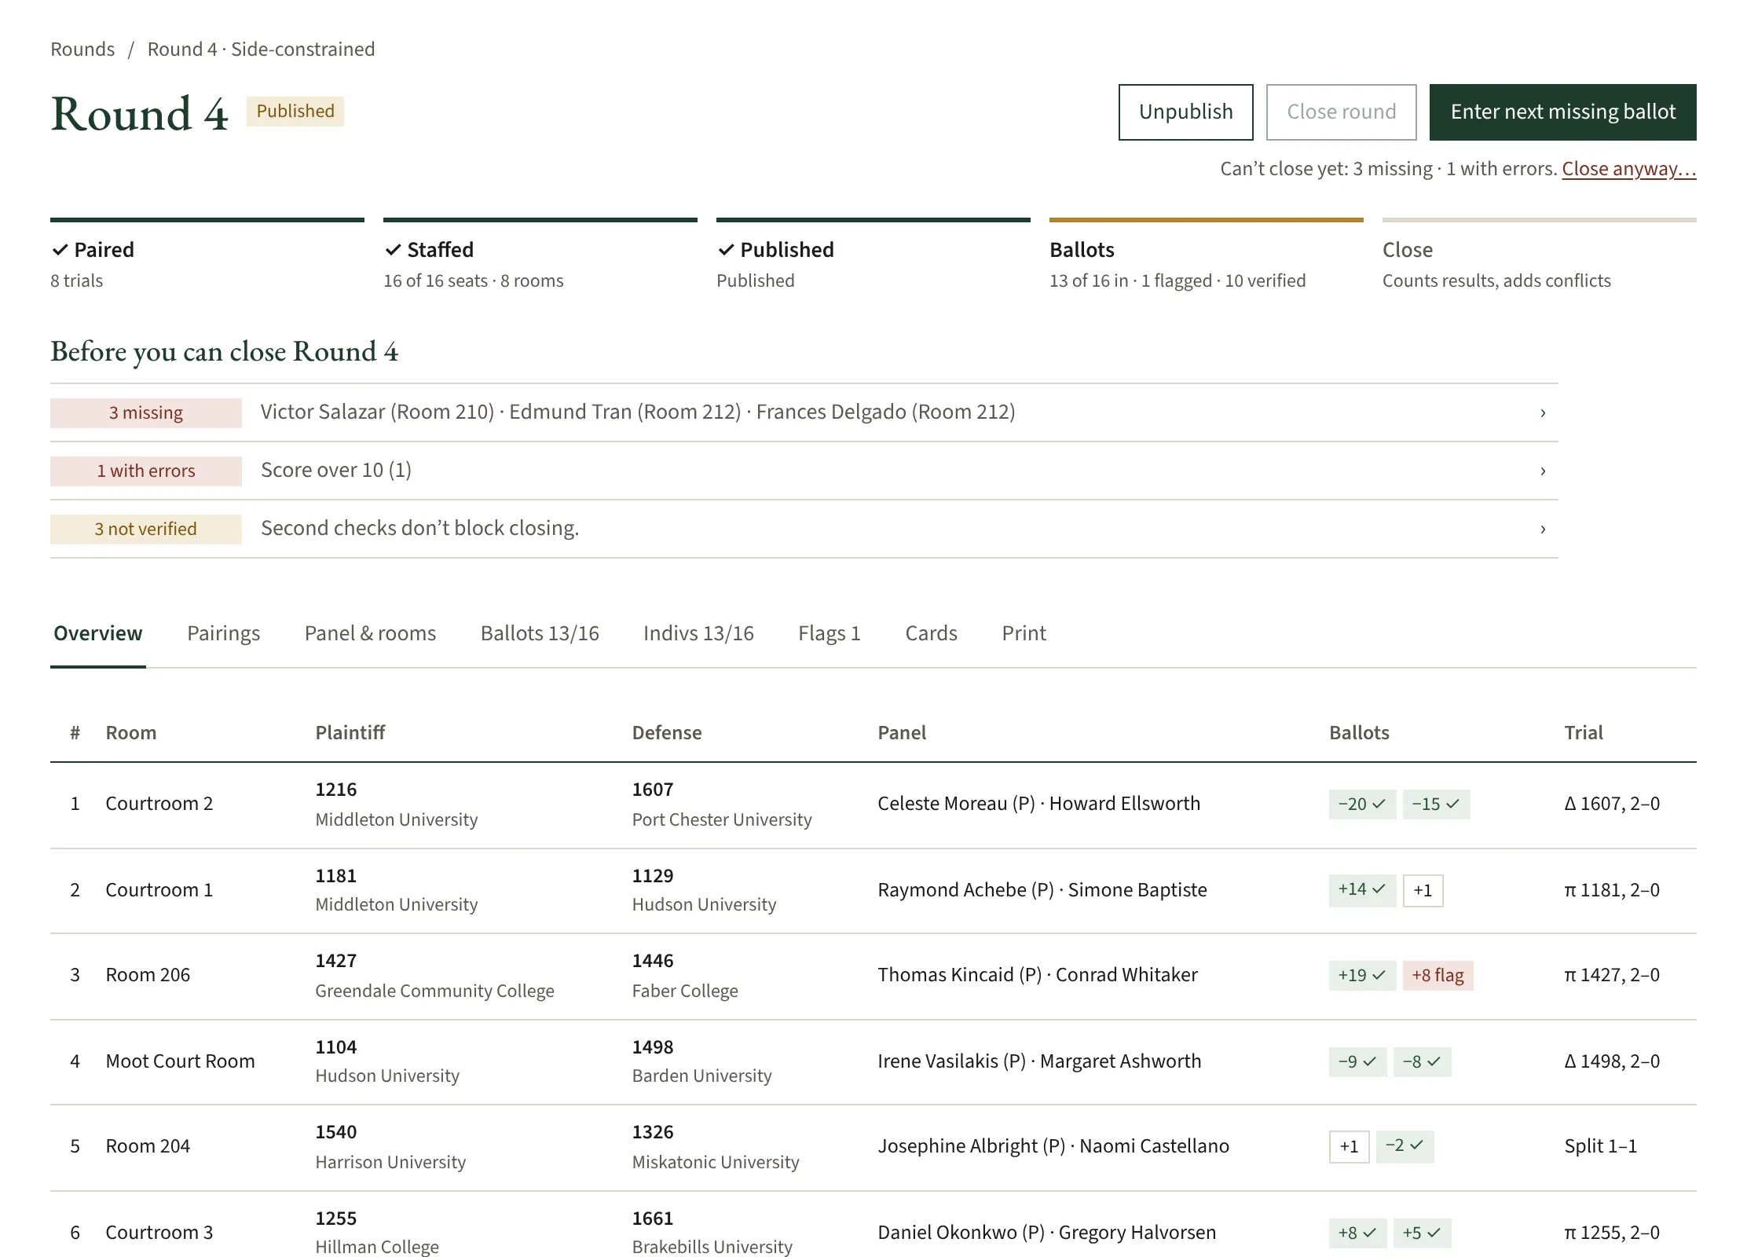Open the Flags 1 tab
1747x1257 pixels.
click(830, 633)
